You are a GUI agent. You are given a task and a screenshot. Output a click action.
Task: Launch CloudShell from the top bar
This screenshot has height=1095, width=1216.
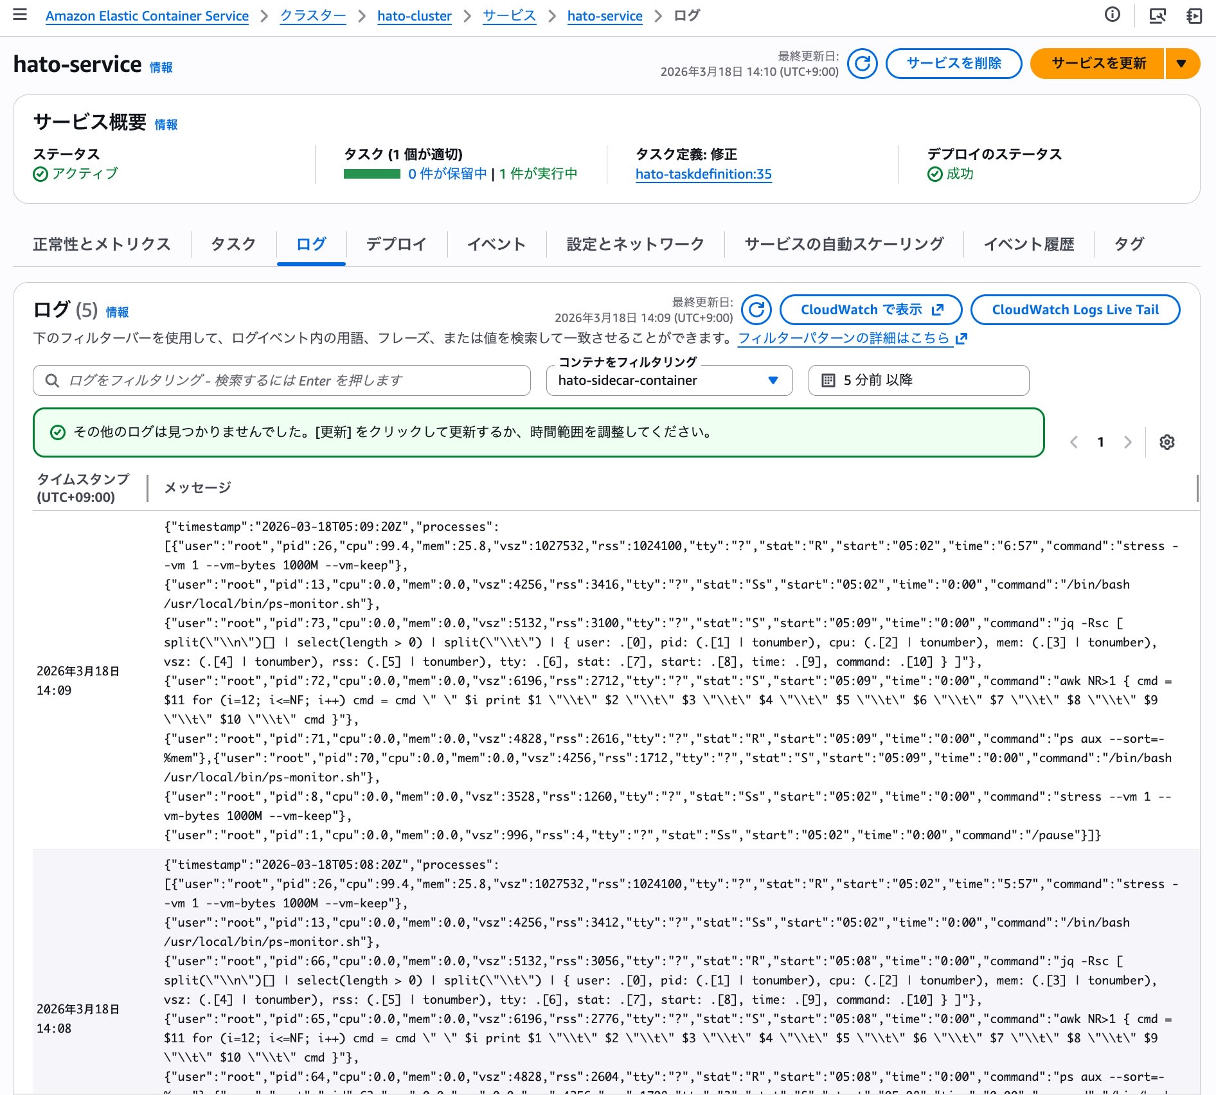pos(1159,15)
